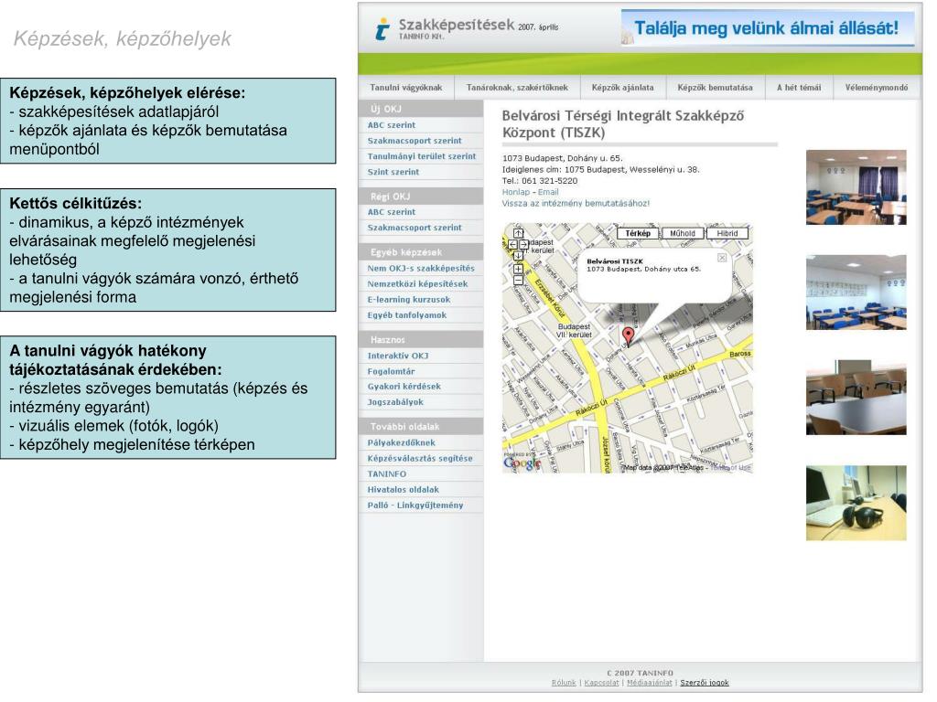Open the Képzők ajánlata tab

pyautogui.click(x=622, y=88)
